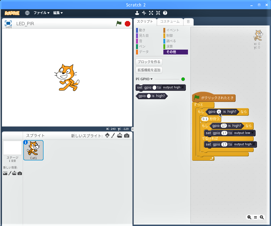271x226 pixels.
Task: Paint a new backdrop
Action: pyautogui.click(x=10, y=173)
